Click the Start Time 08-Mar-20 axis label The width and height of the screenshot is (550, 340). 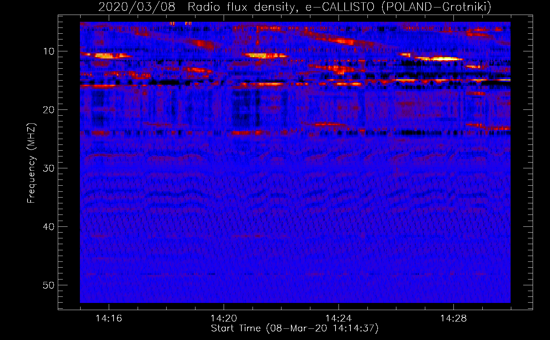295,328
